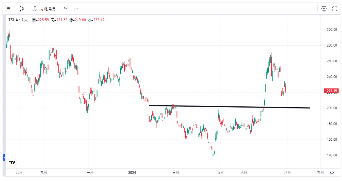Image resolution: width=342 pixels, height=181 pixels.
Task: Click the 五月 time axis label
Action: [x=220, y=172]
